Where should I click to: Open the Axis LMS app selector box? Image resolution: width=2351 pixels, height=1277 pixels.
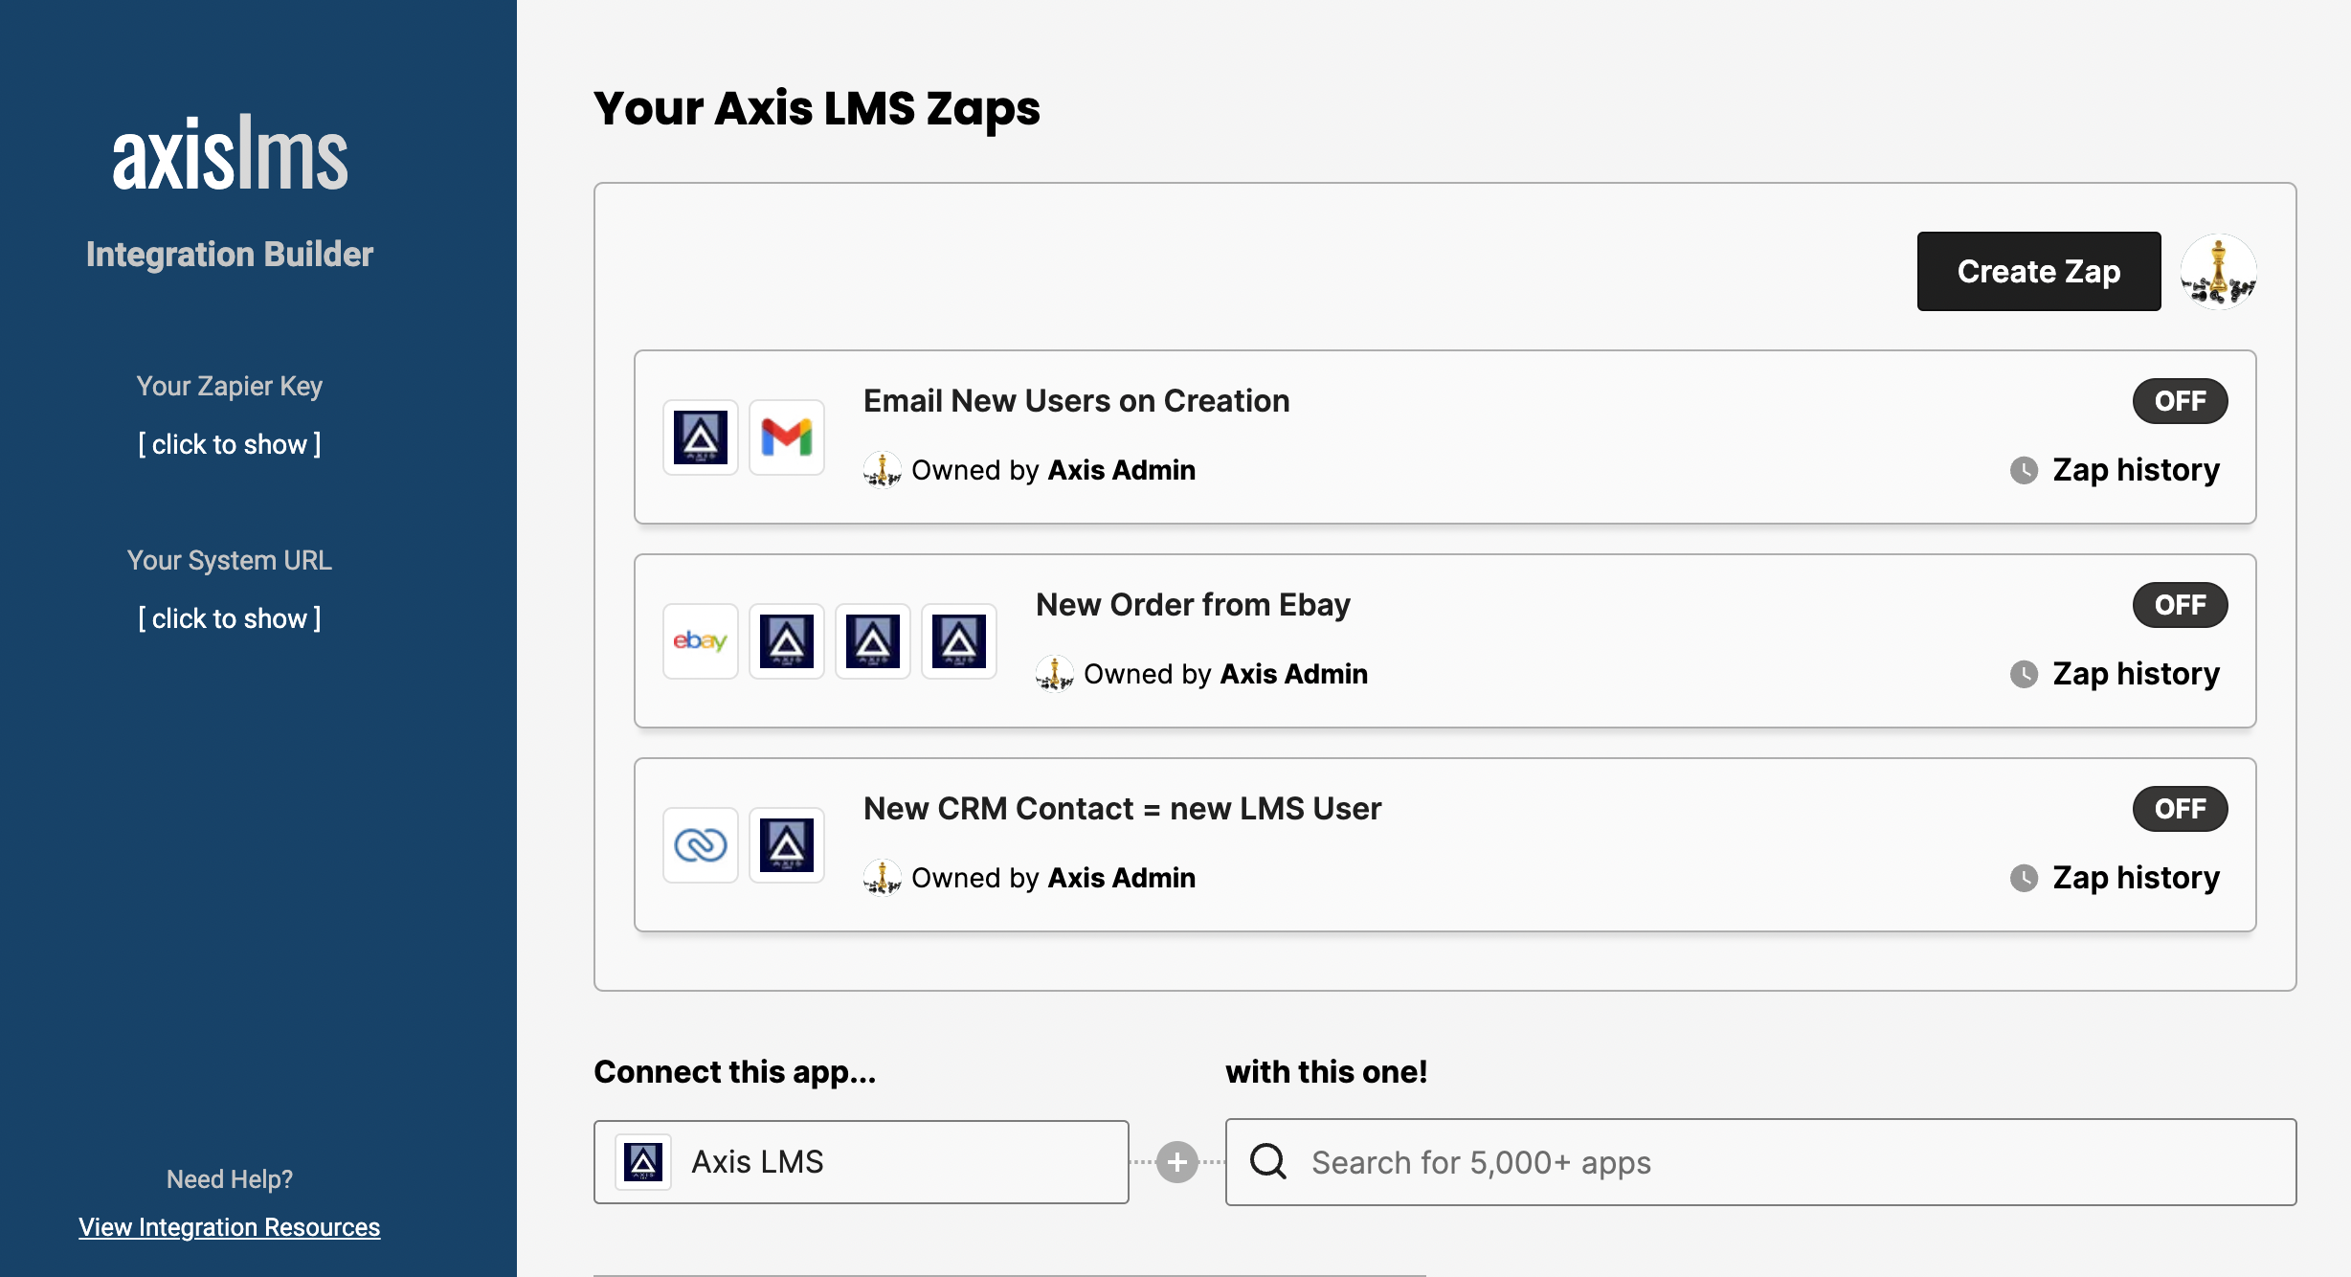click(861, 1162)
